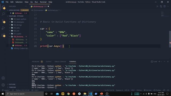The image size is (171, 96).
Task: Open the Selection menu
Action: 19,2
